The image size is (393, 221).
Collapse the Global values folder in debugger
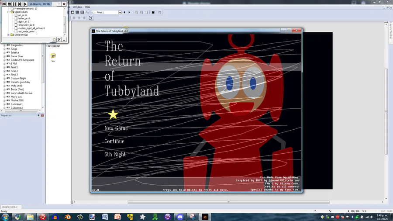(x=8, y=12)
